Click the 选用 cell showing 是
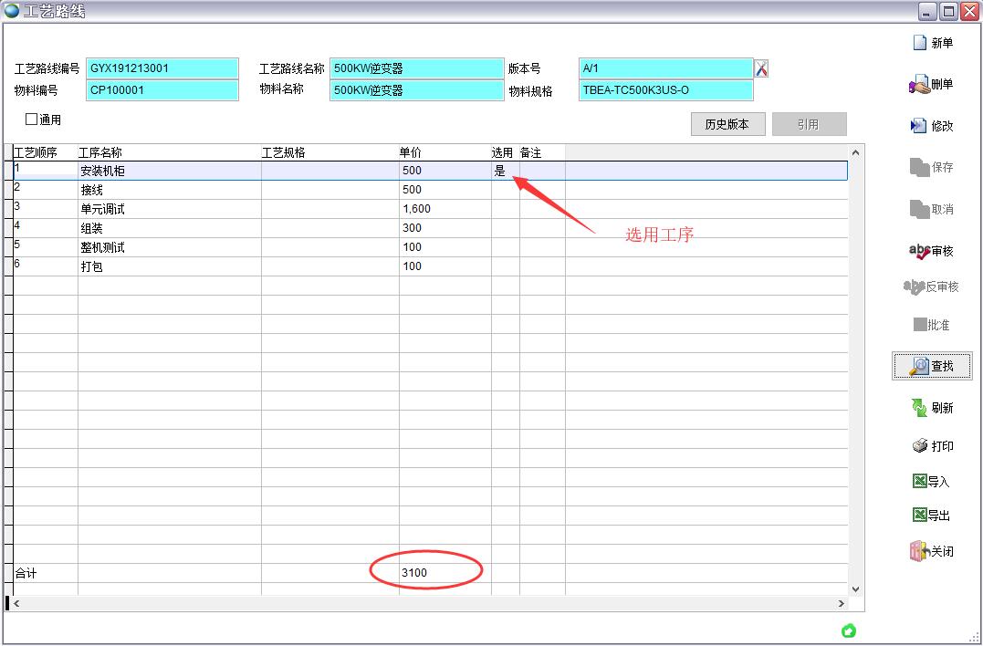 (504, 171)
